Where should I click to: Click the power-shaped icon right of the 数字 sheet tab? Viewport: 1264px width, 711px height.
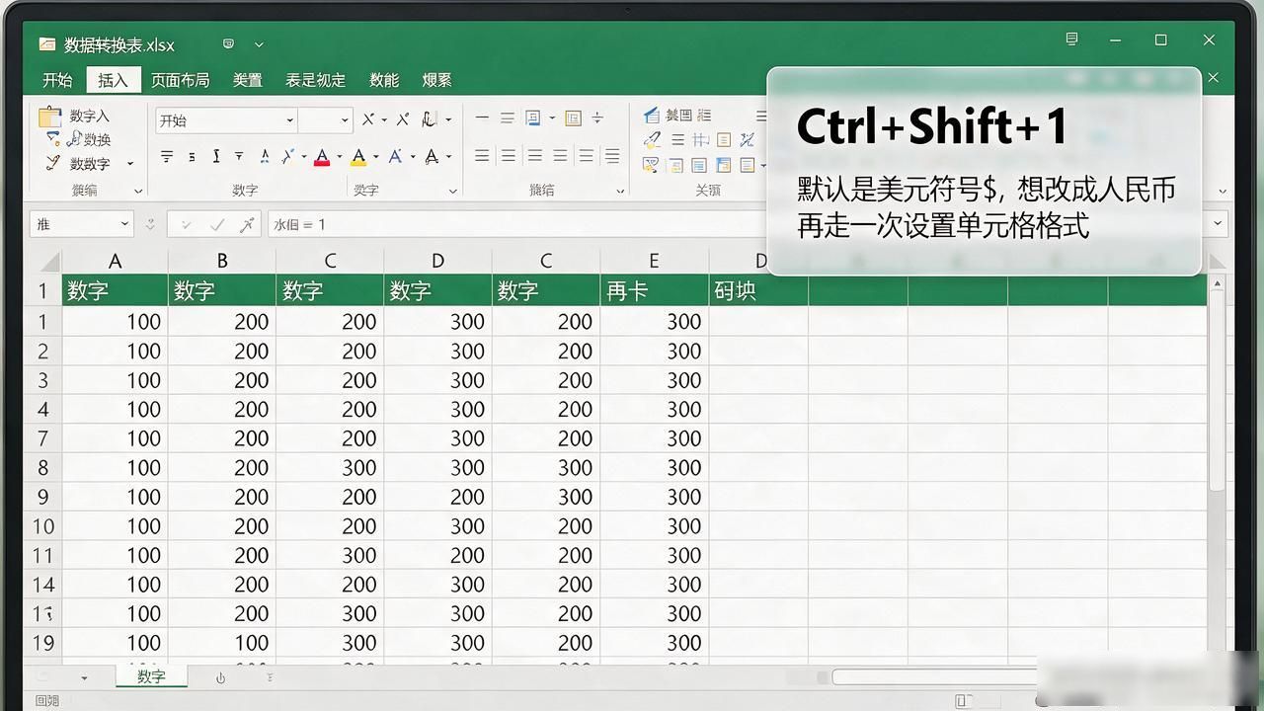(220, 677)
